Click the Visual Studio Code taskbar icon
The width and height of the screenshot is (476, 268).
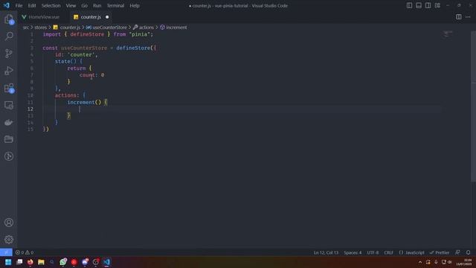point(106,262)
